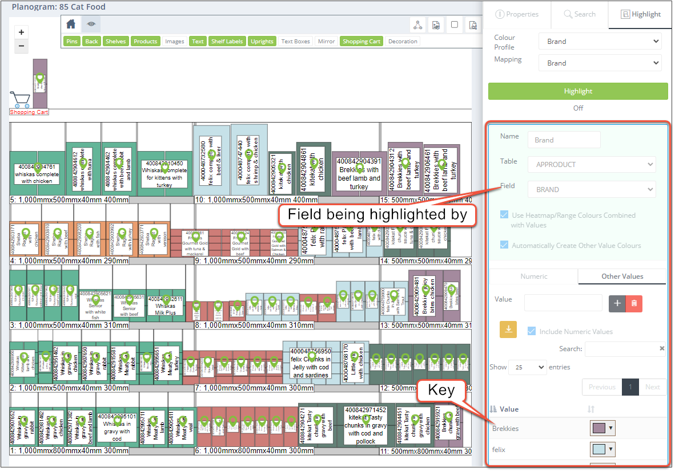Viewport: 675px width, 472px height.
Task: Click pin on Brekkies with beef lamb and turkey
Action: click(x=359, y=168)
